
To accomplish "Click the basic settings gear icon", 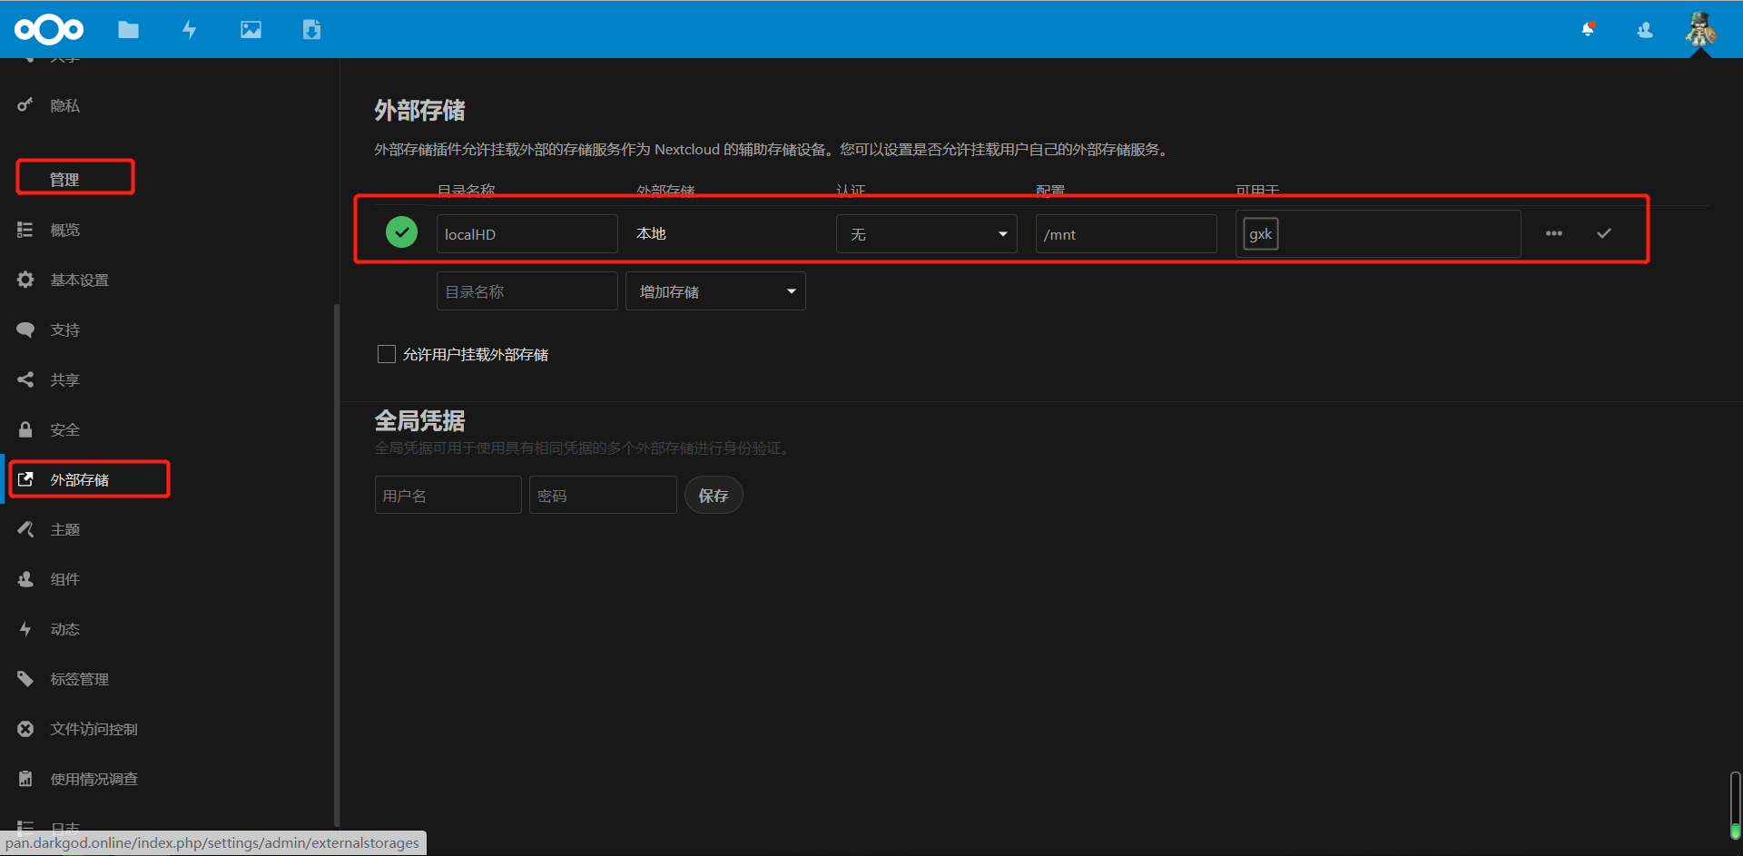I will 25,280.
